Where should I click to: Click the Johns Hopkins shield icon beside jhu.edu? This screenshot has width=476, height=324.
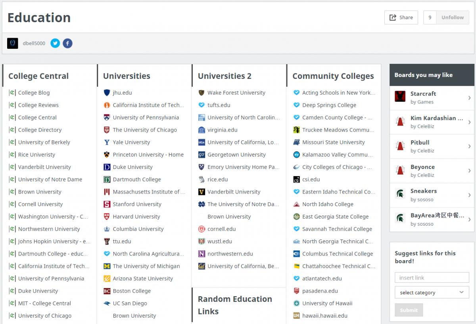(x=107, y=93)
